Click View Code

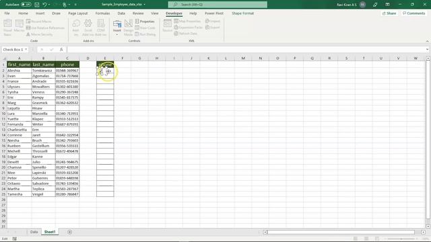(145, 28)
